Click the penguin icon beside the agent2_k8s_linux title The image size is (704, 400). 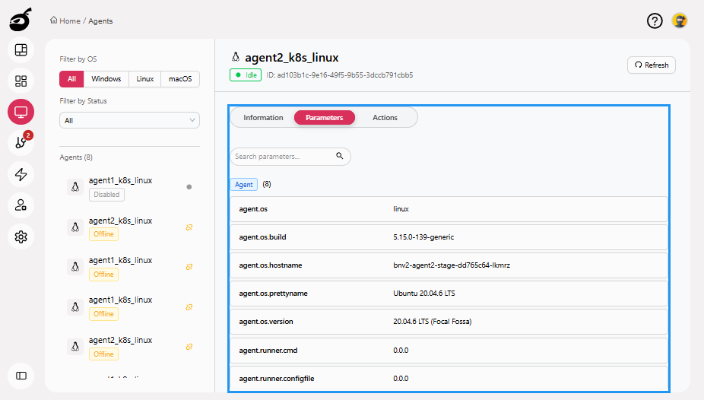tap(235, 57)
